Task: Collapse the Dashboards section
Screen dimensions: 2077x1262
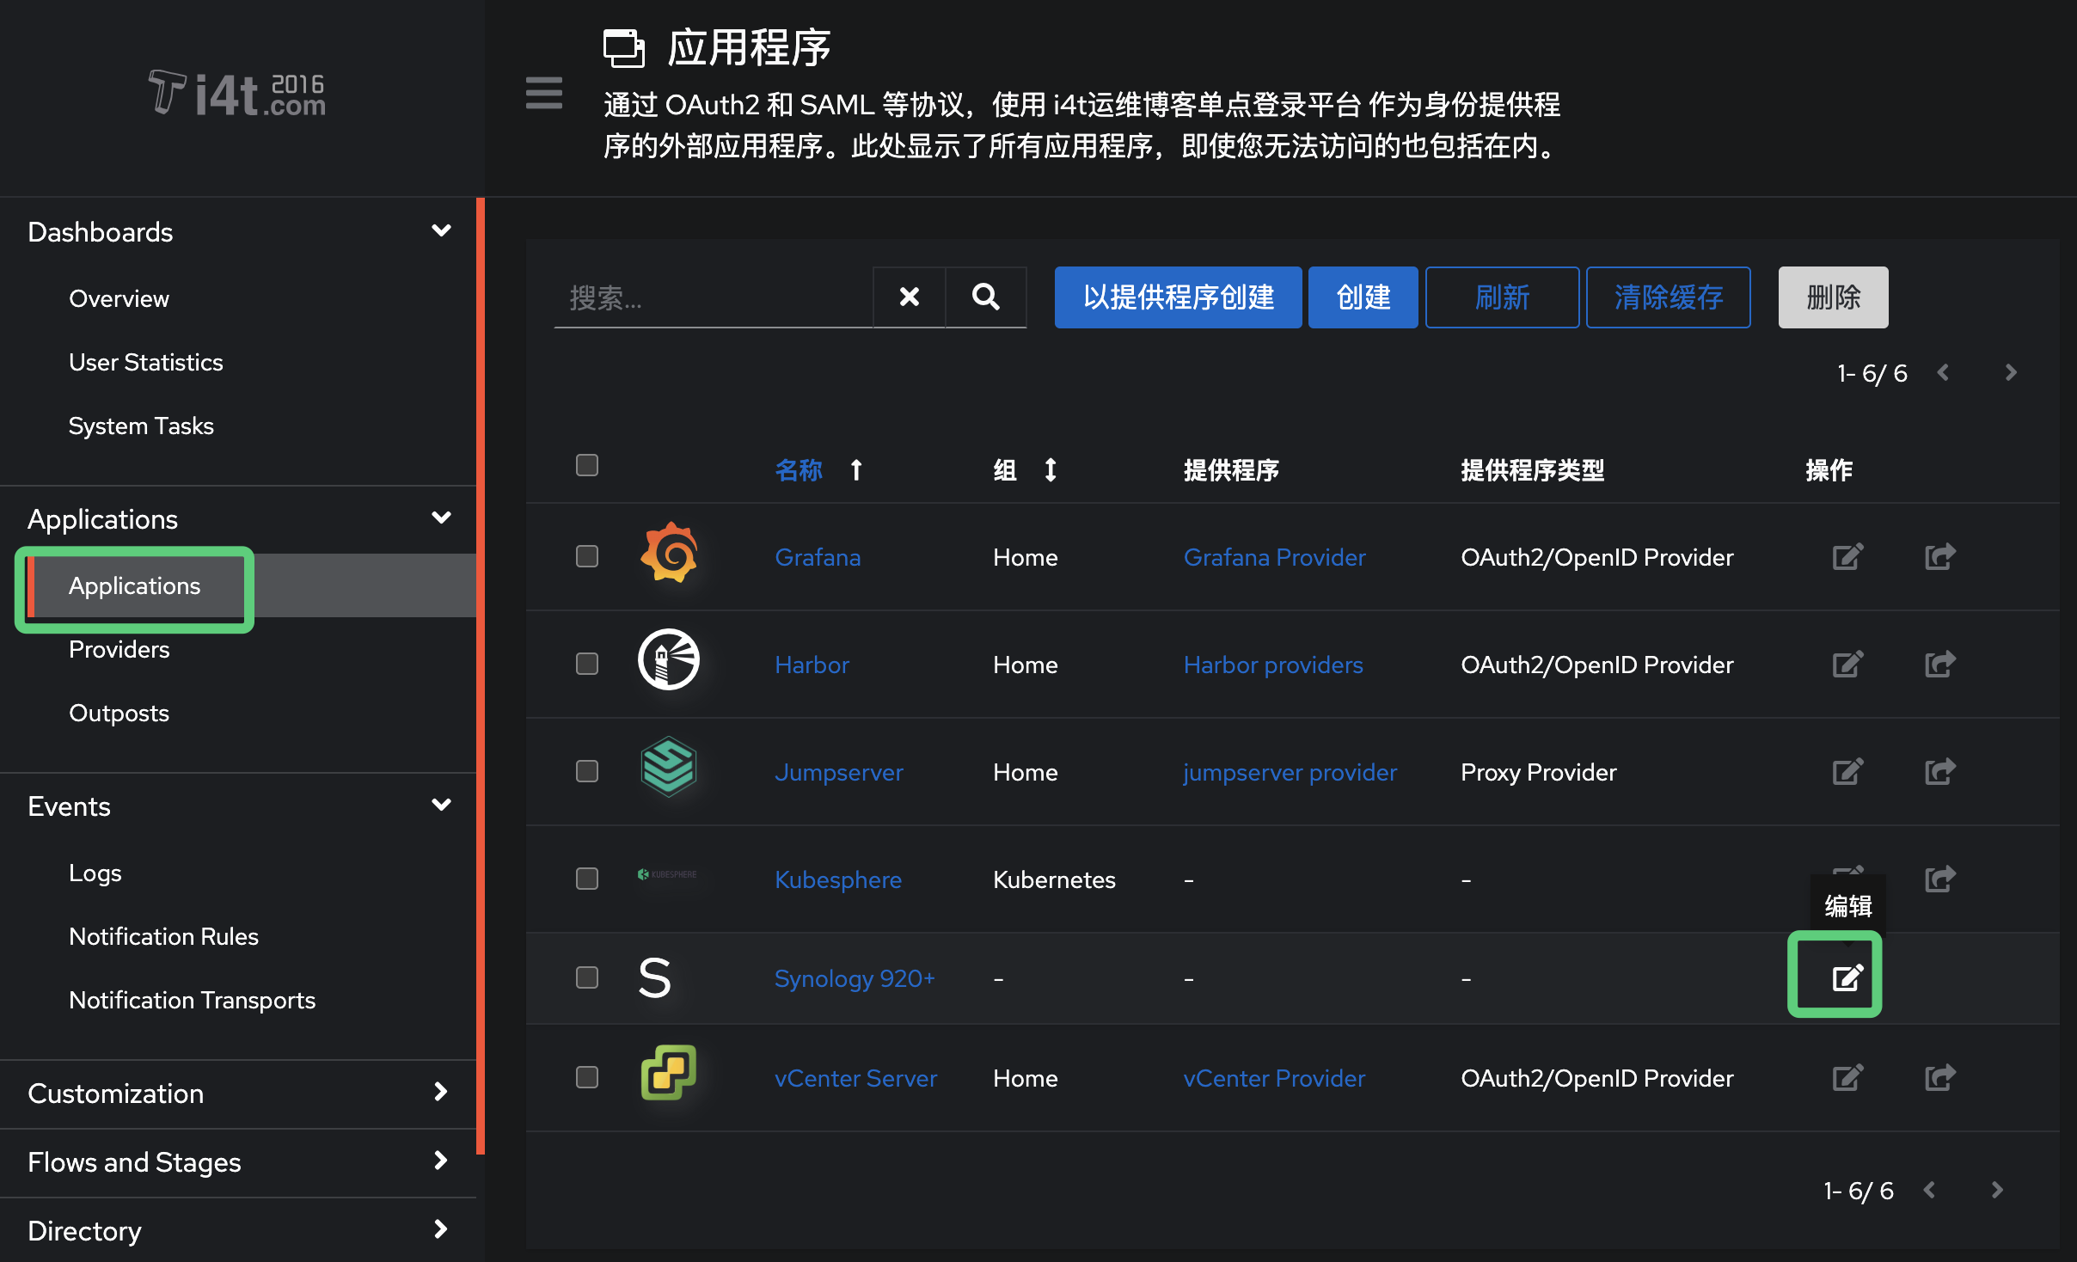Action: pyautogui.click(x=441, y=230)
